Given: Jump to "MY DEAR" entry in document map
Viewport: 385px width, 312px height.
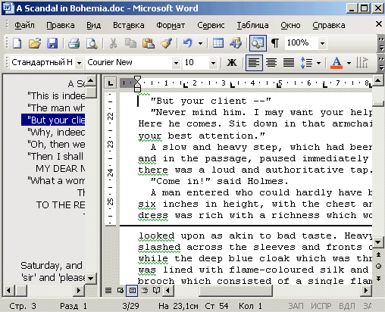Looking at the screenshot, I should click(x=61, y=168).
